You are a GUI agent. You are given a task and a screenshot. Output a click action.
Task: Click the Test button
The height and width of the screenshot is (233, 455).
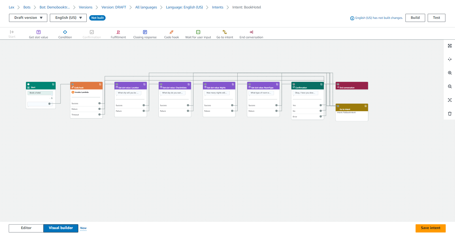[x=436, y=18]
